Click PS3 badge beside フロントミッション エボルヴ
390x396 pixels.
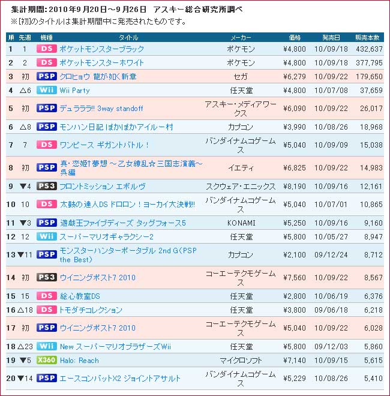click(47, 186)
